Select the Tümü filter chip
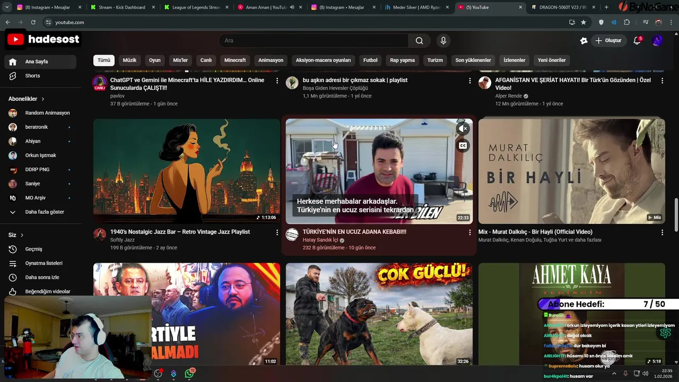Screen dimensions: 679x382 [104, 60]
